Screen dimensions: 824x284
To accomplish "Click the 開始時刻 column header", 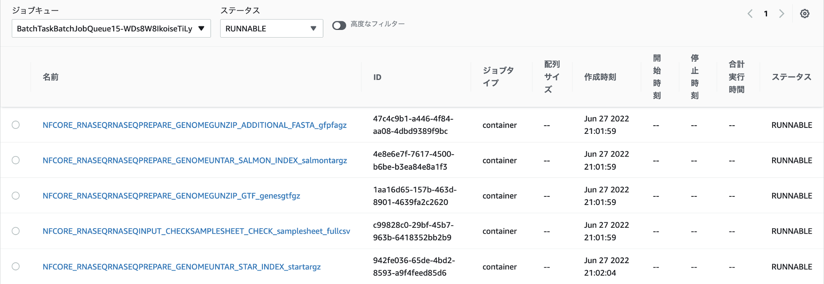I will (x=657, y=77).
